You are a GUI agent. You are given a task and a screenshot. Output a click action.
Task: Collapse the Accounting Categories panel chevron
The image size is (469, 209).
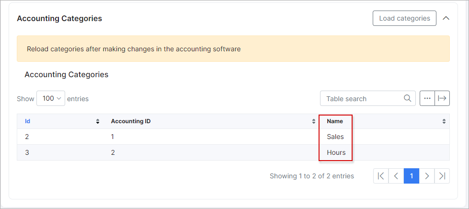click(446, 18)
